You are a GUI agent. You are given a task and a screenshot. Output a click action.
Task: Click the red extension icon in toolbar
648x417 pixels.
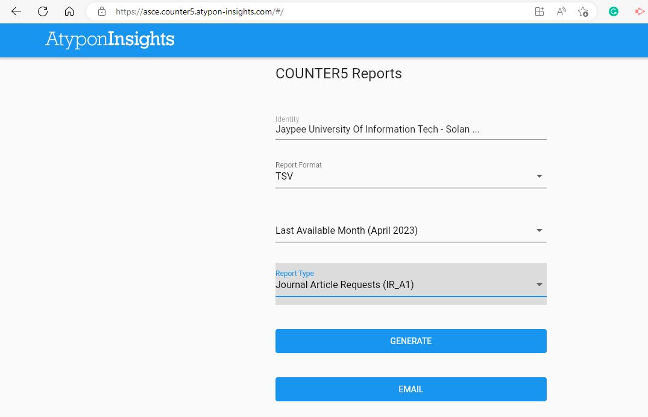(640, 11)
